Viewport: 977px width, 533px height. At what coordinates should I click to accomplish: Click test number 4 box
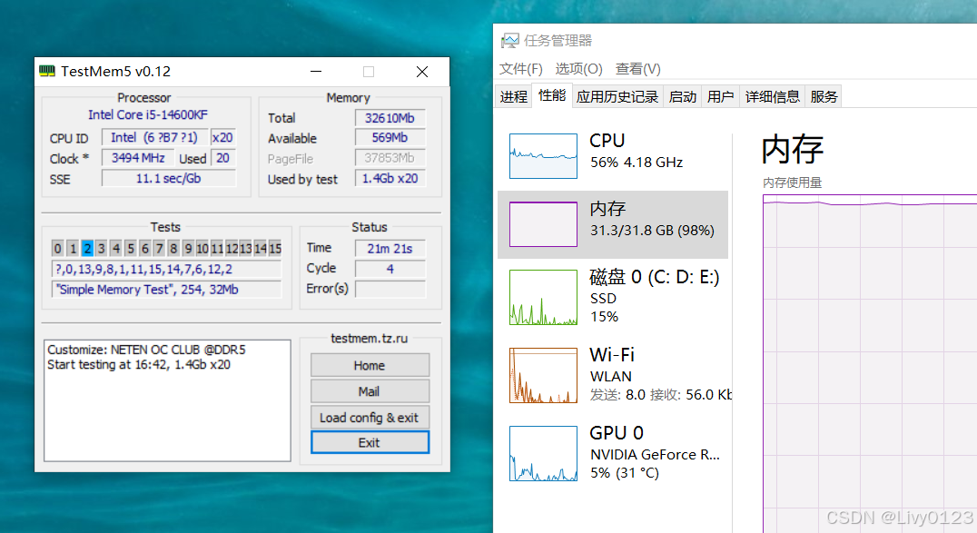click(116, 249)
